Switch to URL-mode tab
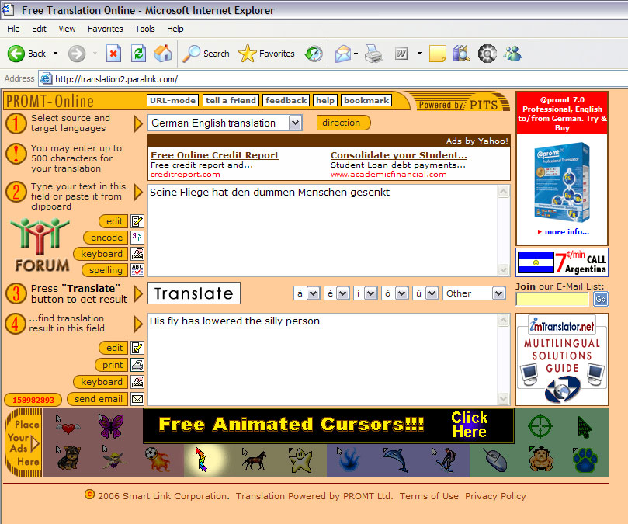The width and height of the screenshot is (628, 524). tap(172, 100)
